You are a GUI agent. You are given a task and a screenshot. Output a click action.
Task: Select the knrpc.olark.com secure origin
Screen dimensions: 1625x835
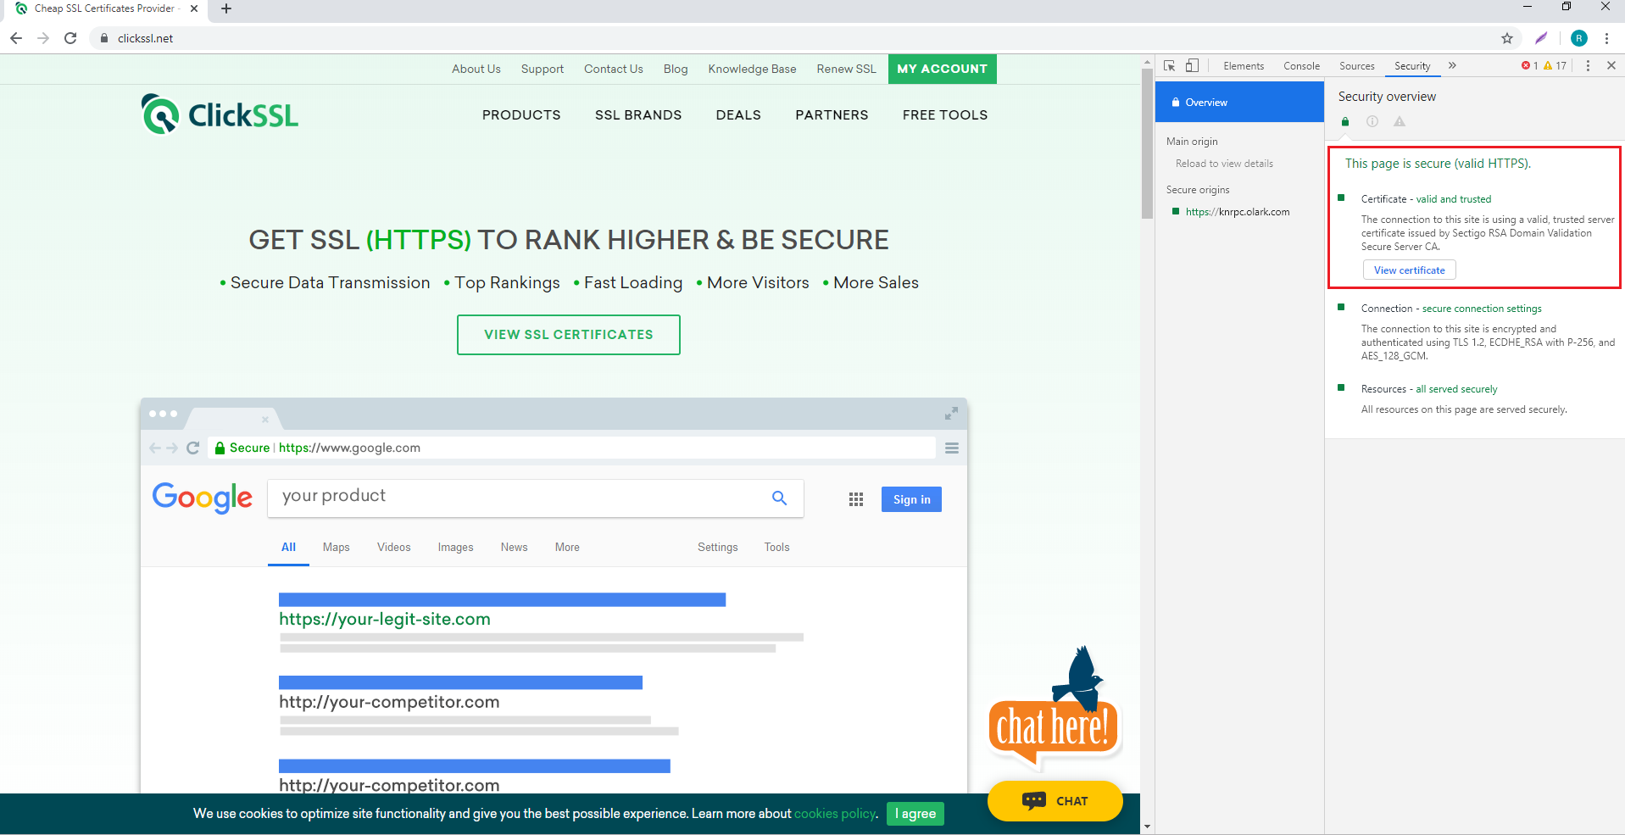[1238, 212]
